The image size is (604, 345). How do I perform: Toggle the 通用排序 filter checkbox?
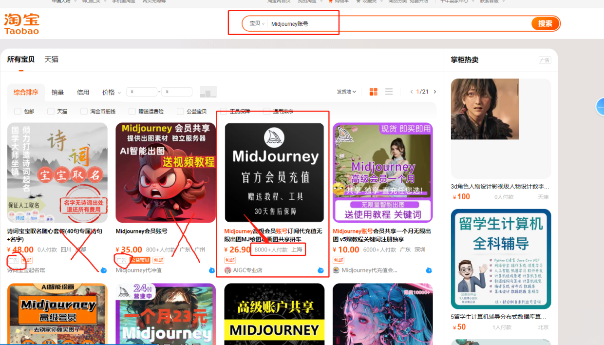pos(266,112)
